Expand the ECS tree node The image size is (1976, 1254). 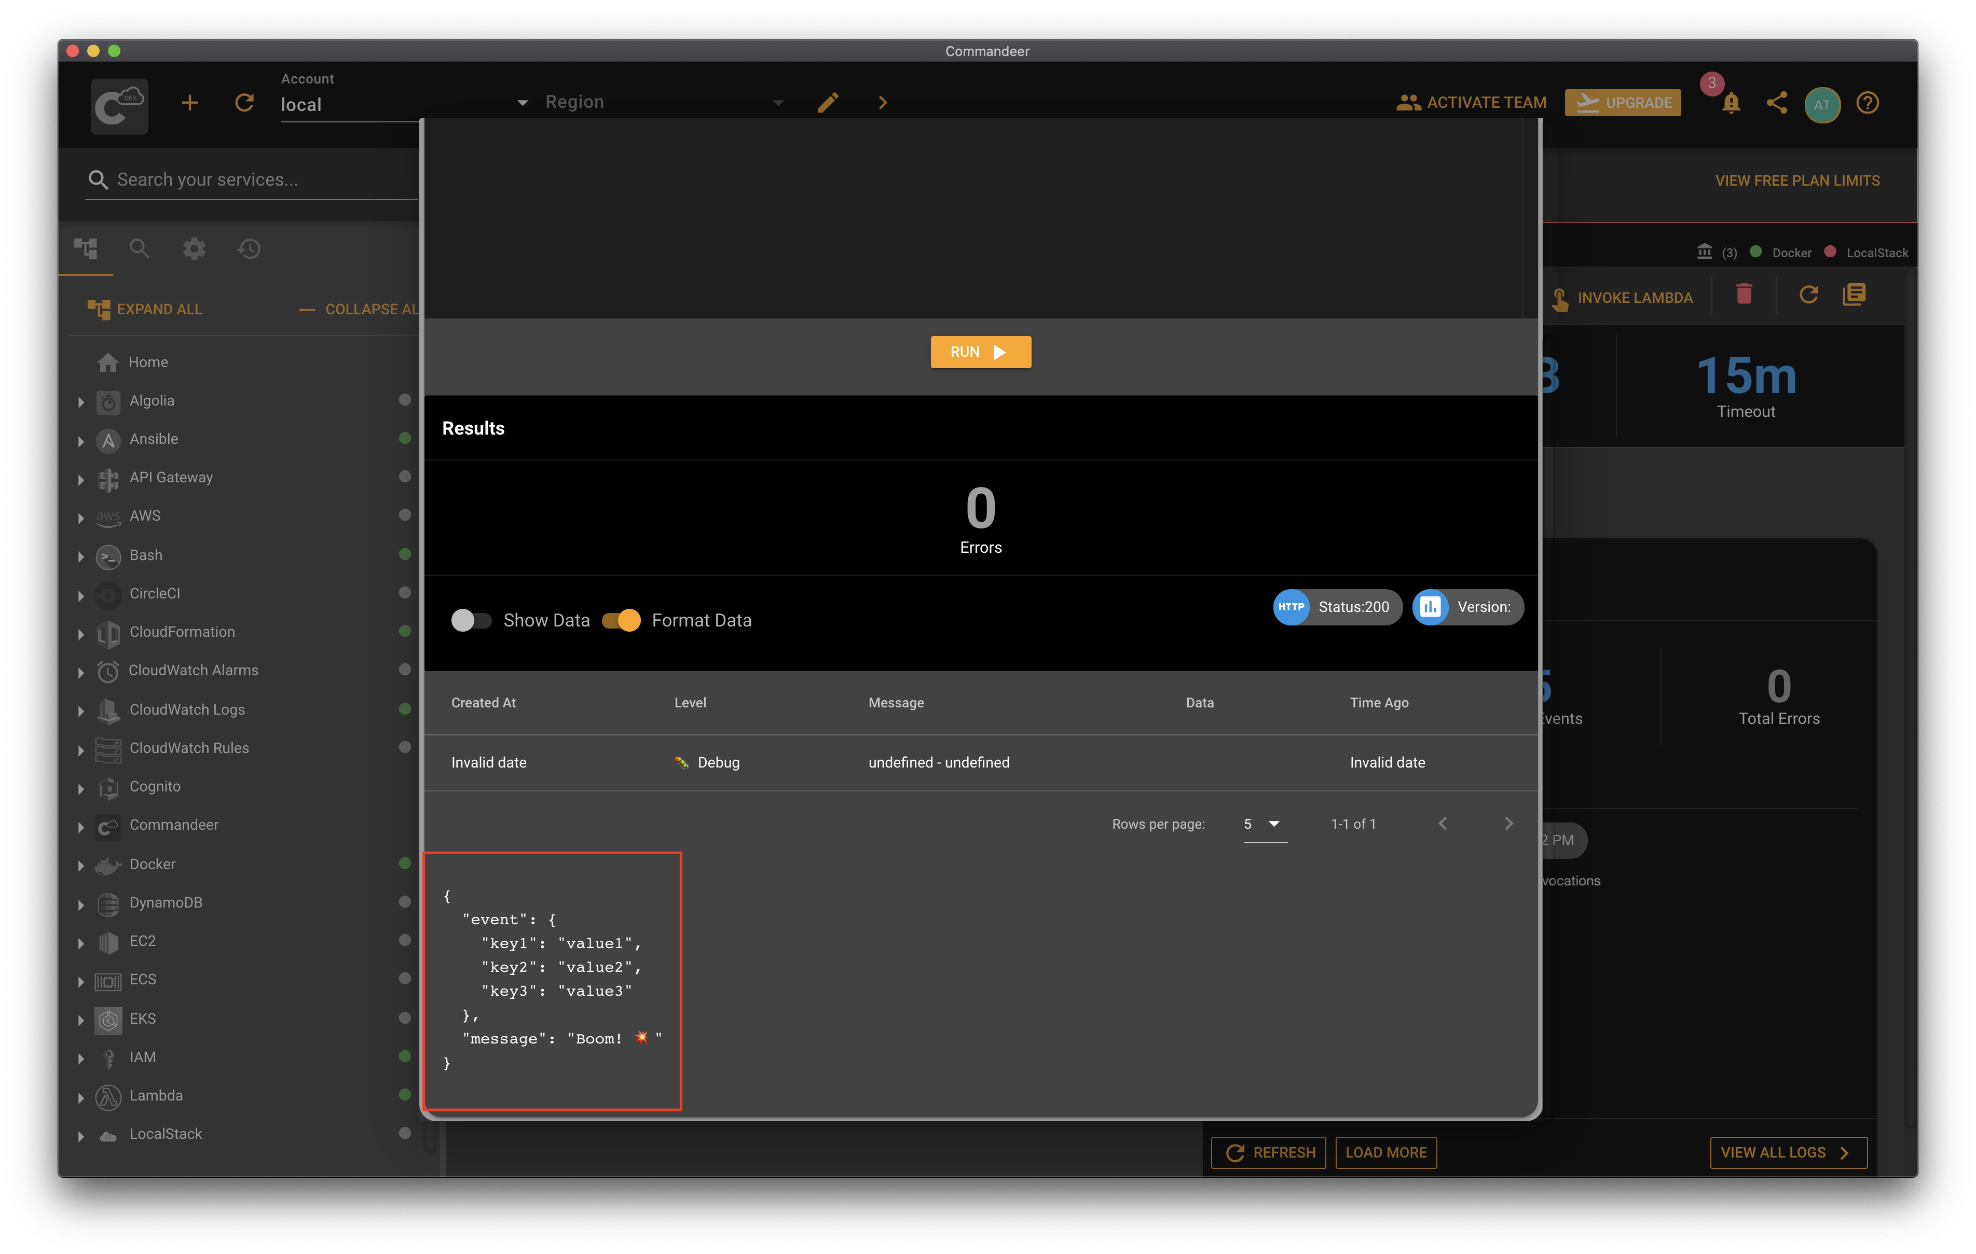(x=81, y=981)
